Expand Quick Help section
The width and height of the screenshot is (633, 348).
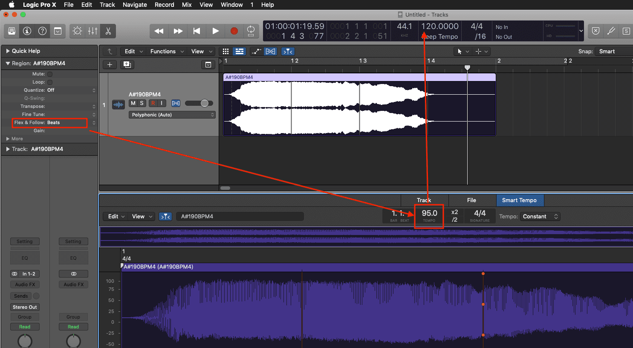tap(8, 51)
